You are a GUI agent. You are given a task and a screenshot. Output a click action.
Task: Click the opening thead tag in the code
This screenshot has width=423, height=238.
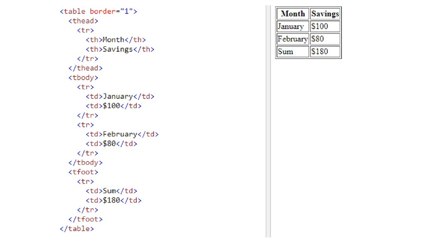(83, 21)
